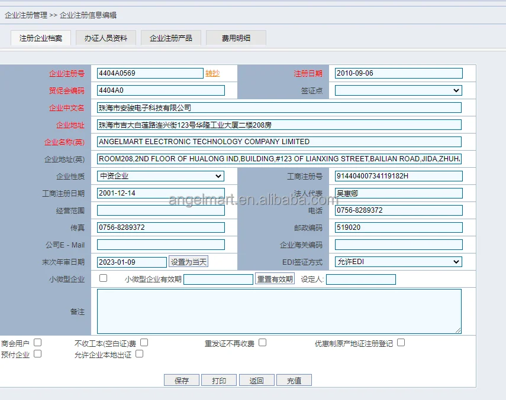Go to the 费用明细 tab

236,38
